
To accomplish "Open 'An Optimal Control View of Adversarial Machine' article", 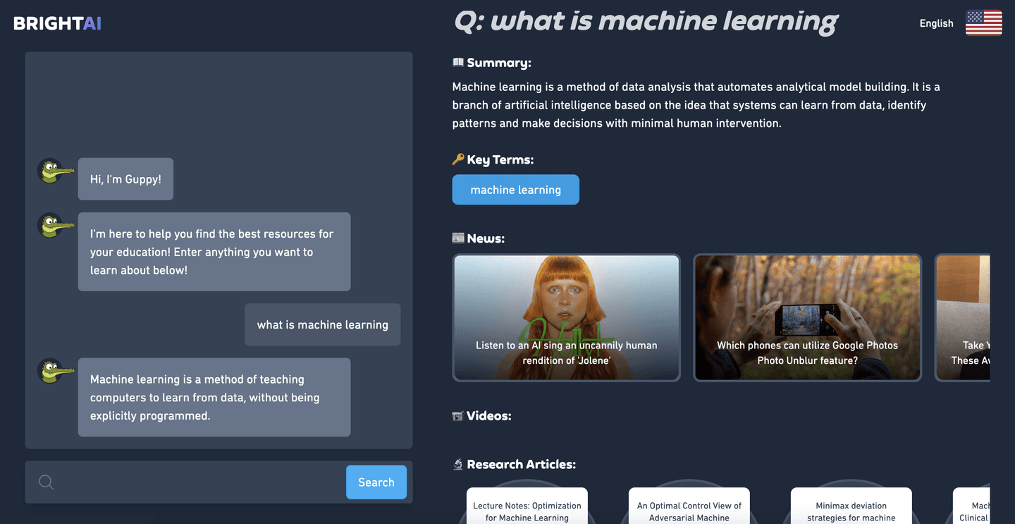I will 689,506.
